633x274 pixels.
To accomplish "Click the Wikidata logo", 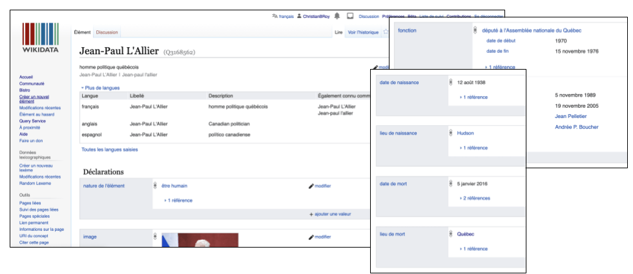I will (x=40, y=40).
